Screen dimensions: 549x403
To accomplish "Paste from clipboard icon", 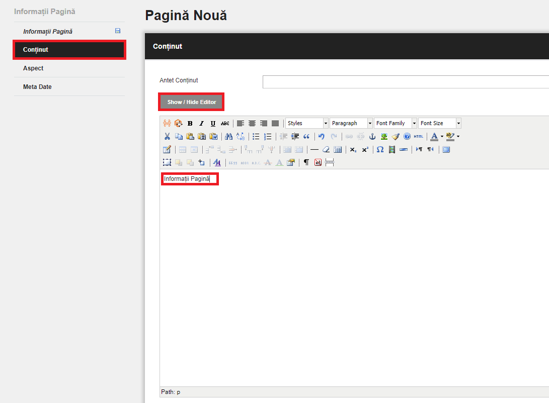I will 190,136.
